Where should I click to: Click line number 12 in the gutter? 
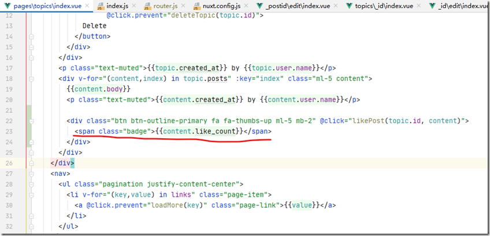[9, 16]
